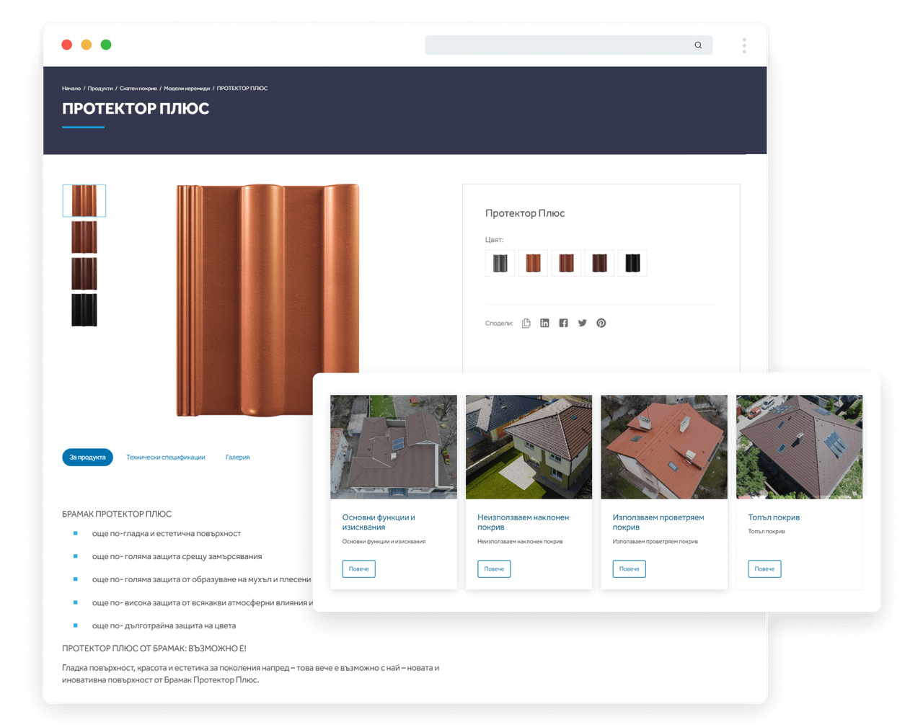The height and width of the screenshot is (727, 923).
Task: Click the text "още по-гладка и естетична повърхност"
Action: [167, 534]
